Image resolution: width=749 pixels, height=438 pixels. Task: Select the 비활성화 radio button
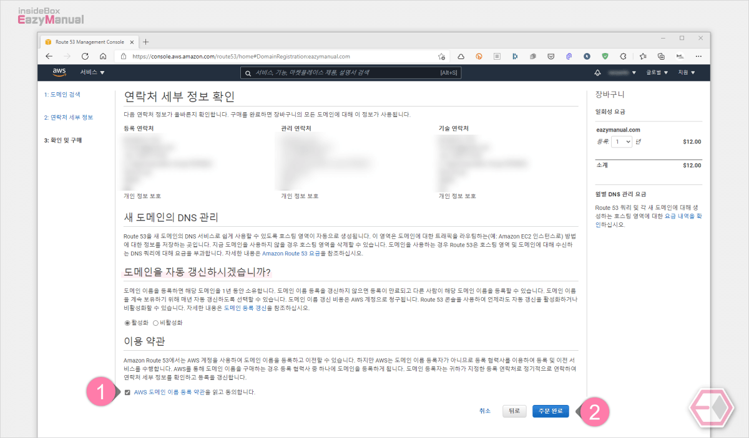(x=155, y=323)
